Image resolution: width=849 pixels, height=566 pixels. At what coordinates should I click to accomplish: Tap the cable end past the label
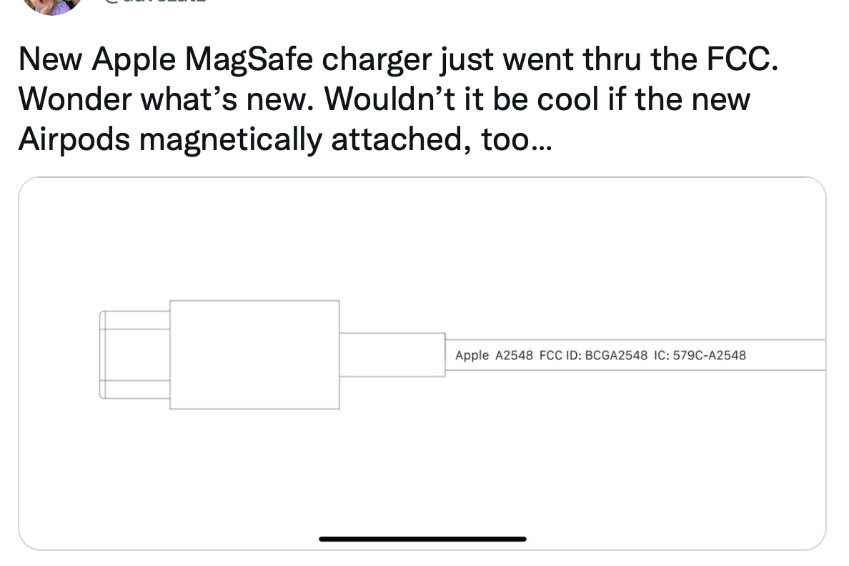(x=793, y=355)
